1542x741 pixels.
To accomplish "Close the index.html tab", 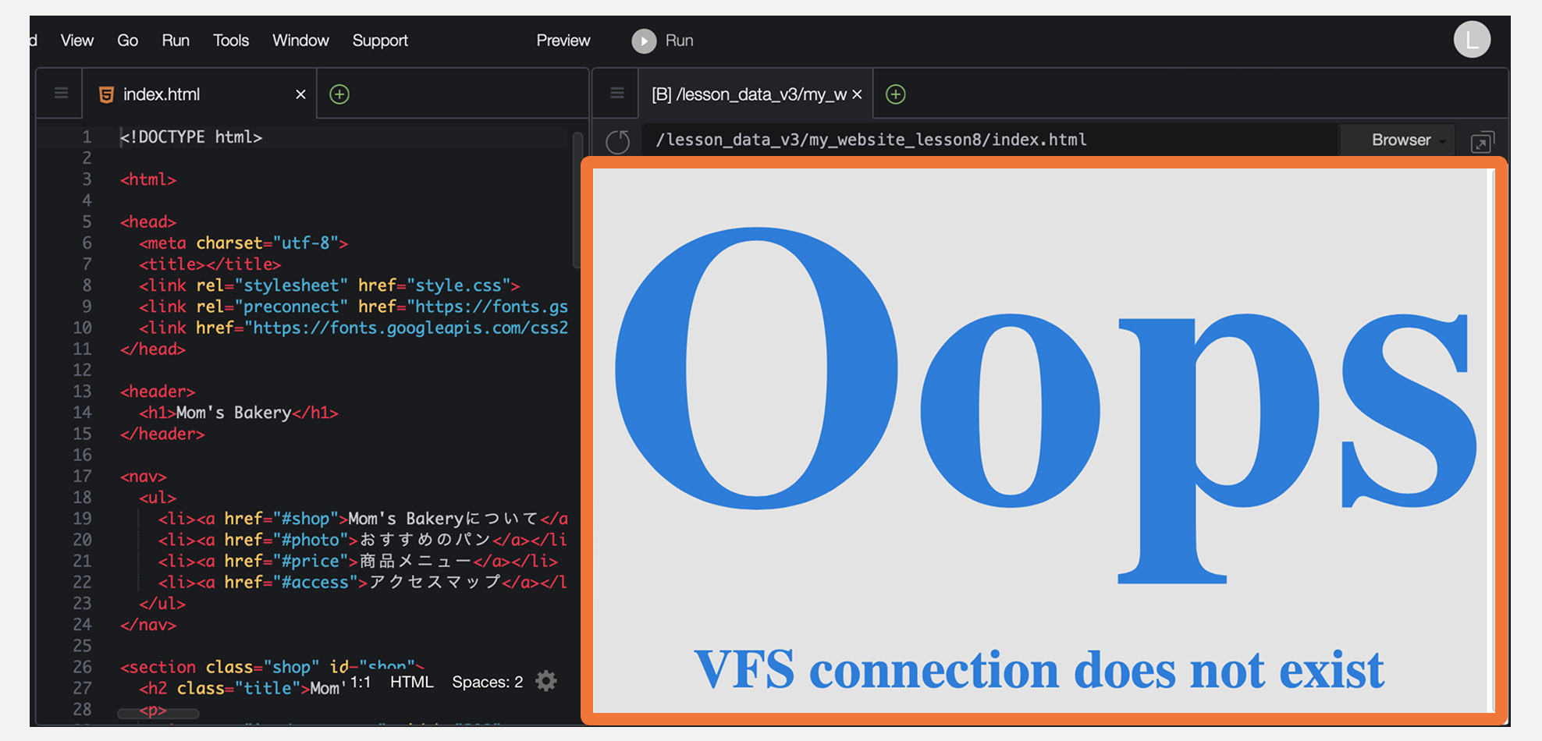I will click(300, 94).
